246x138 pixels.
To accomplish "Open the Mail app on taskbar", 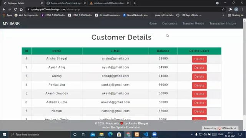I will click(x=93, y=135).
